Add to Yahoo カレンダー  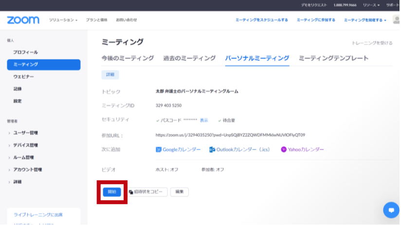[x=302, y=150]
